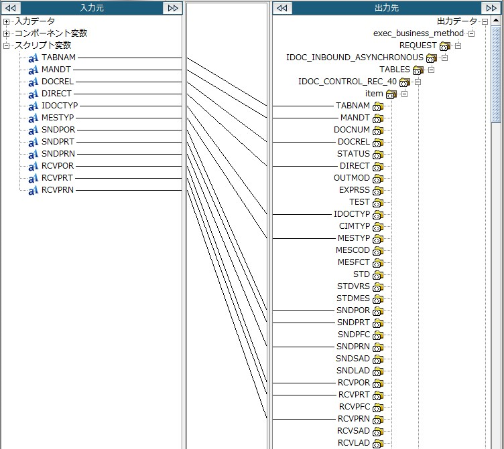Viewport: 504px width, 449px height.
Task: Expand the 入力データ node
Action: click(x=6, y=21)
